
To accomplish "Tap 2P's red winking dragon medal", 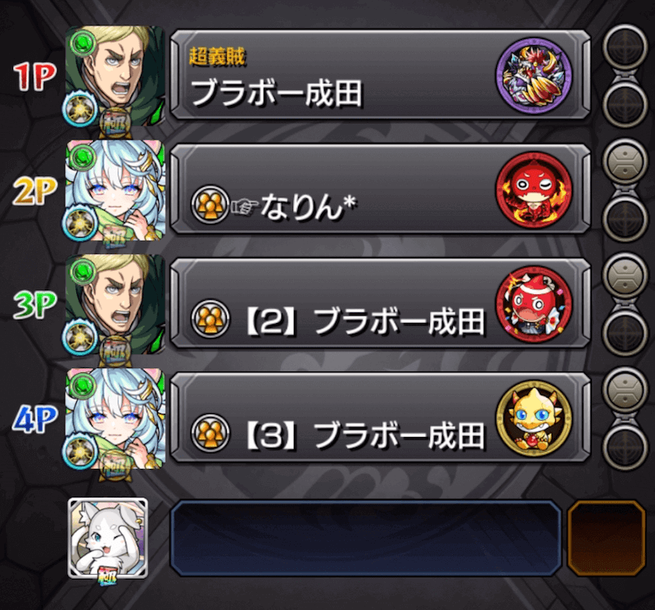I will (x=534, y=190).
